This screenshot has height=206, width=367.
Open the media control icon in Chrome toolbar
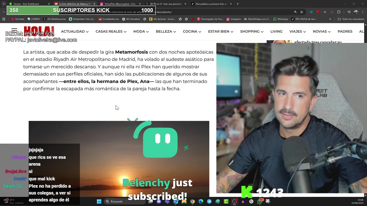coord(349,12)
